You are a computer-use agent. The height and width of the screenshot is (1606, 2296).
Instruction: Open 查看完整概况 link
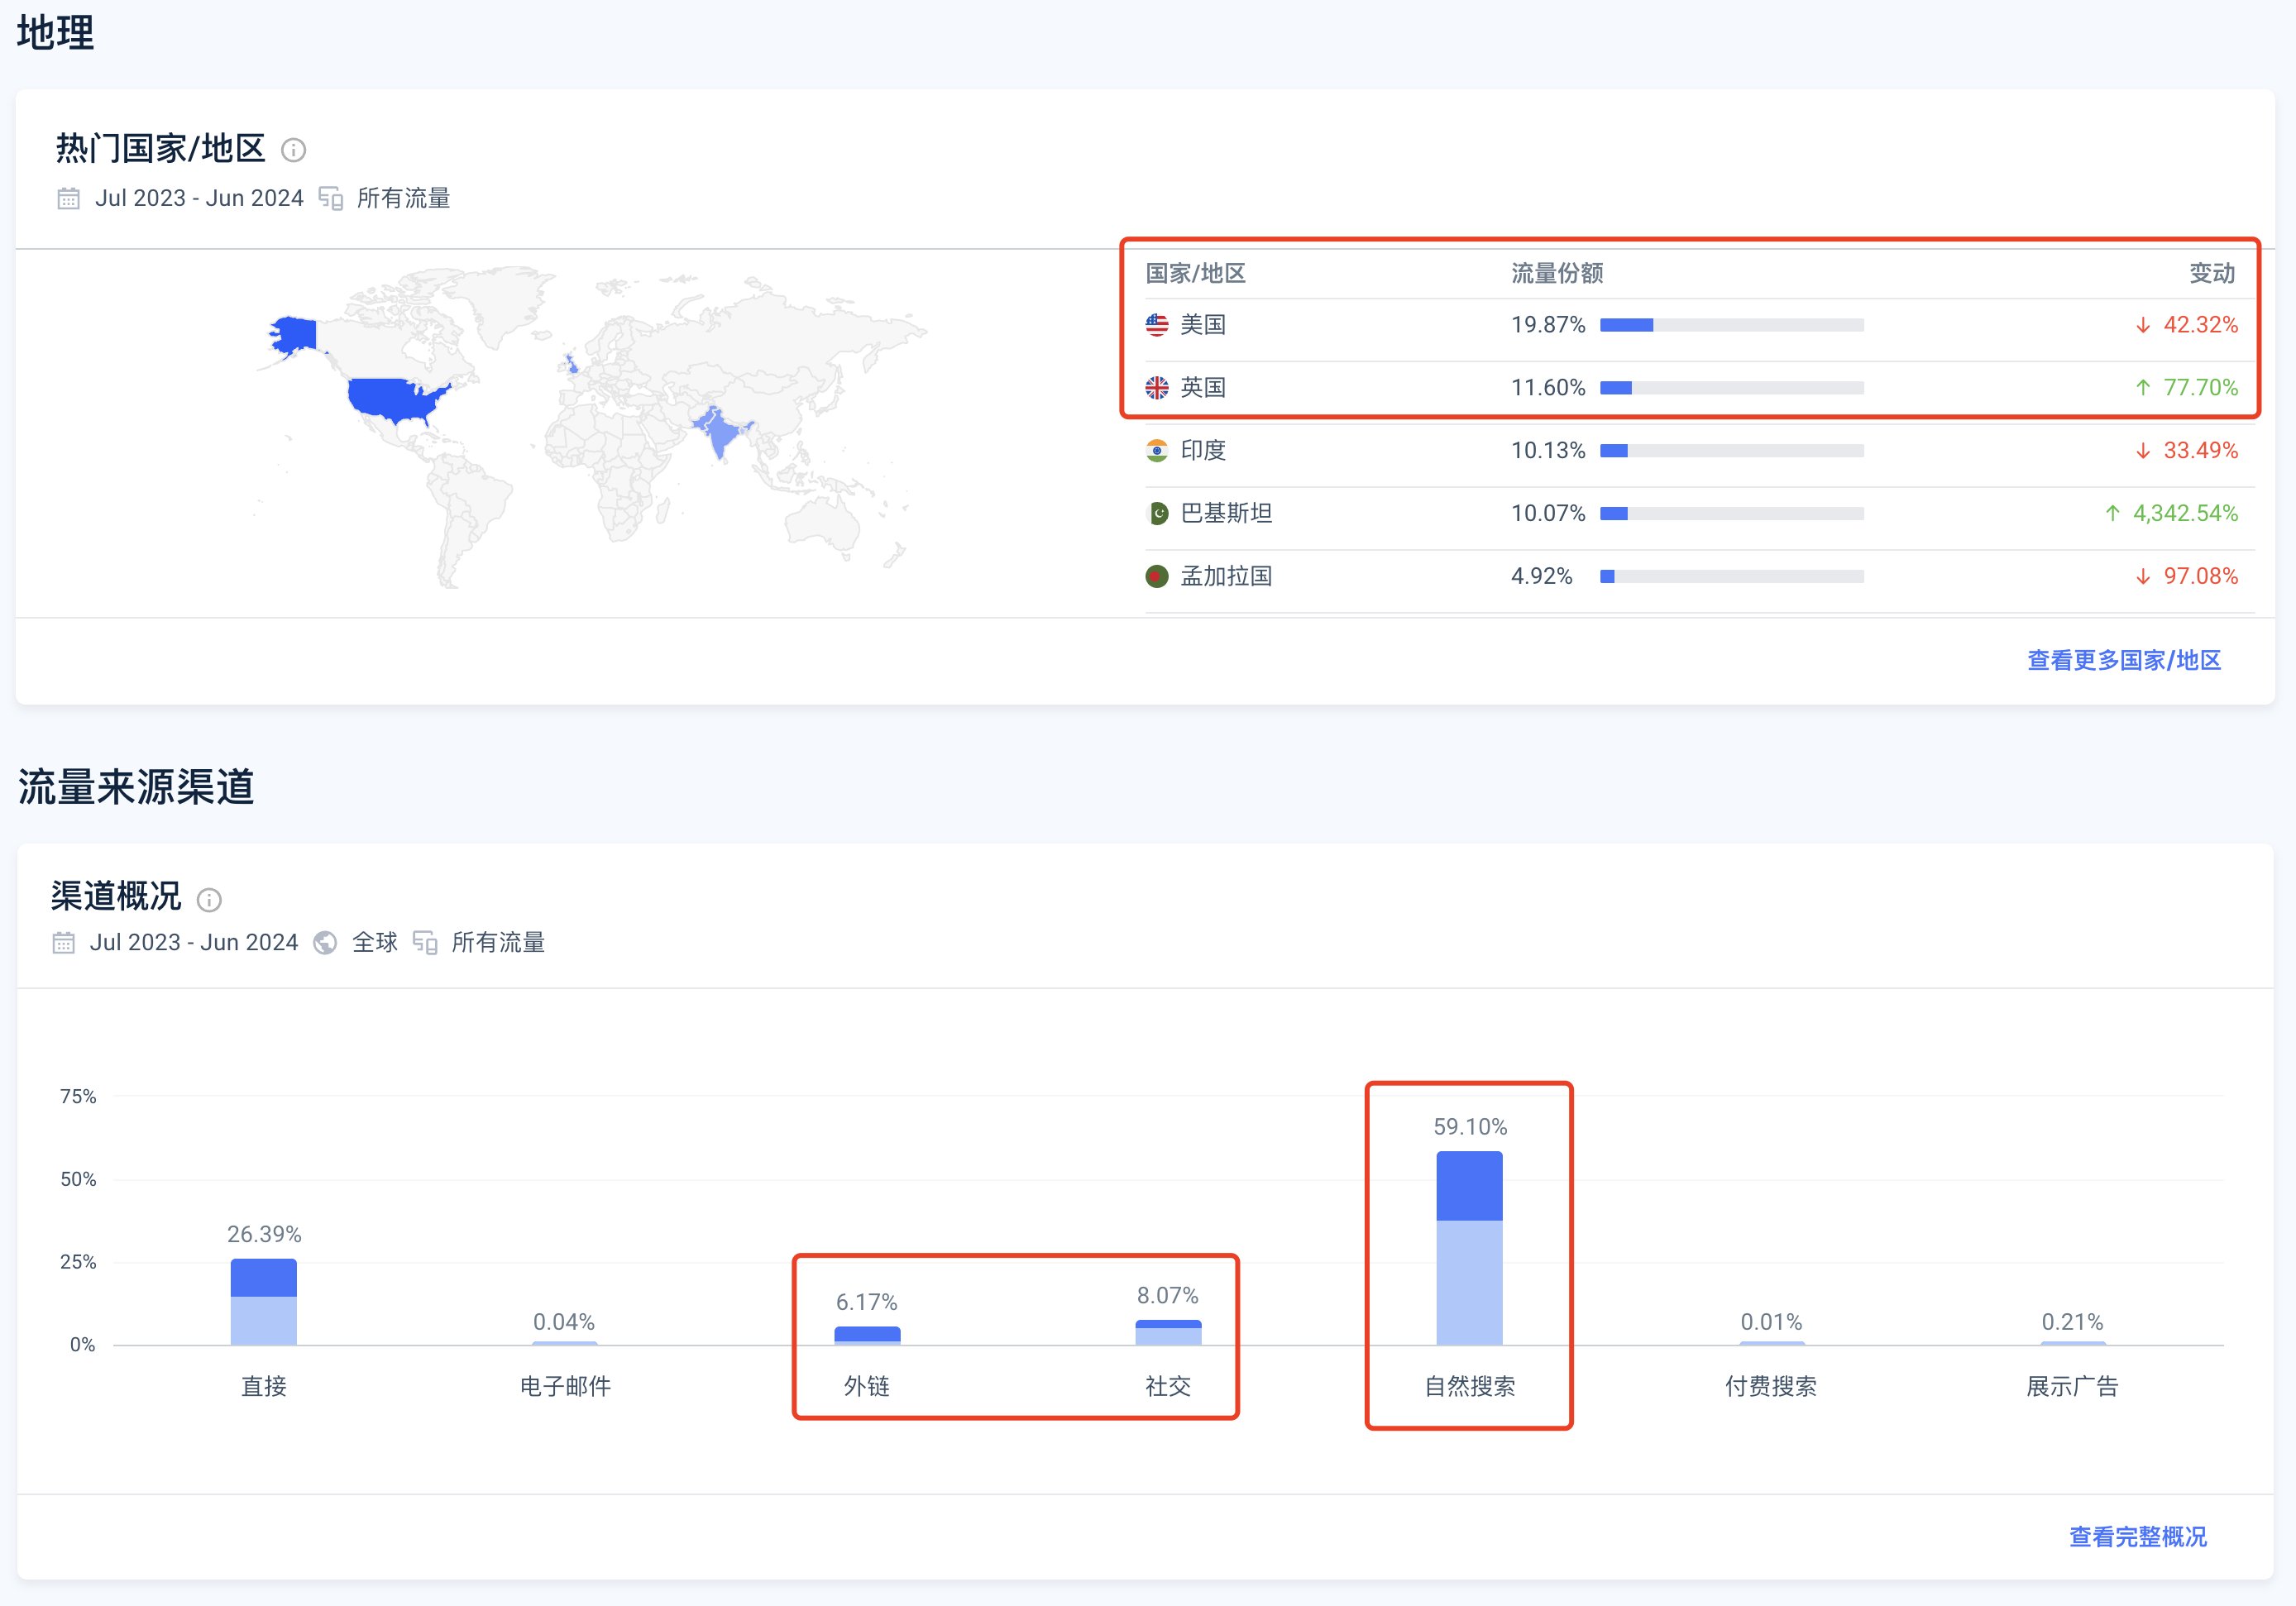click(x=2138, y=1537)
